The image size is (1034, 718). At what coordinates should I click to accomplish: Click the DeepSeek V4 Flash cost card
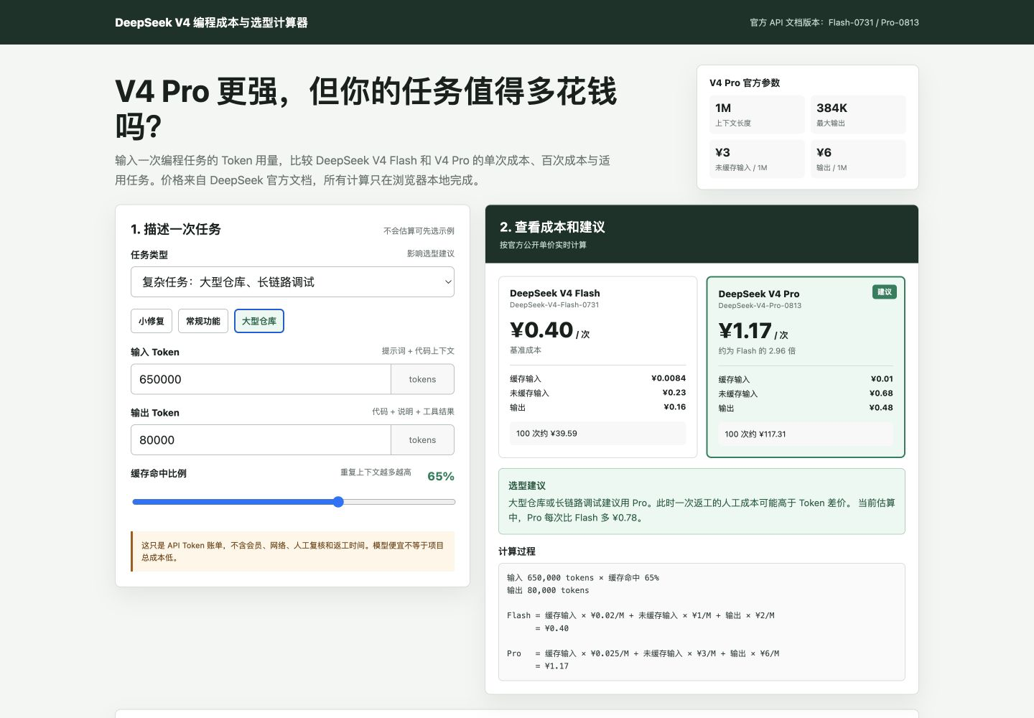click(597, 367)
